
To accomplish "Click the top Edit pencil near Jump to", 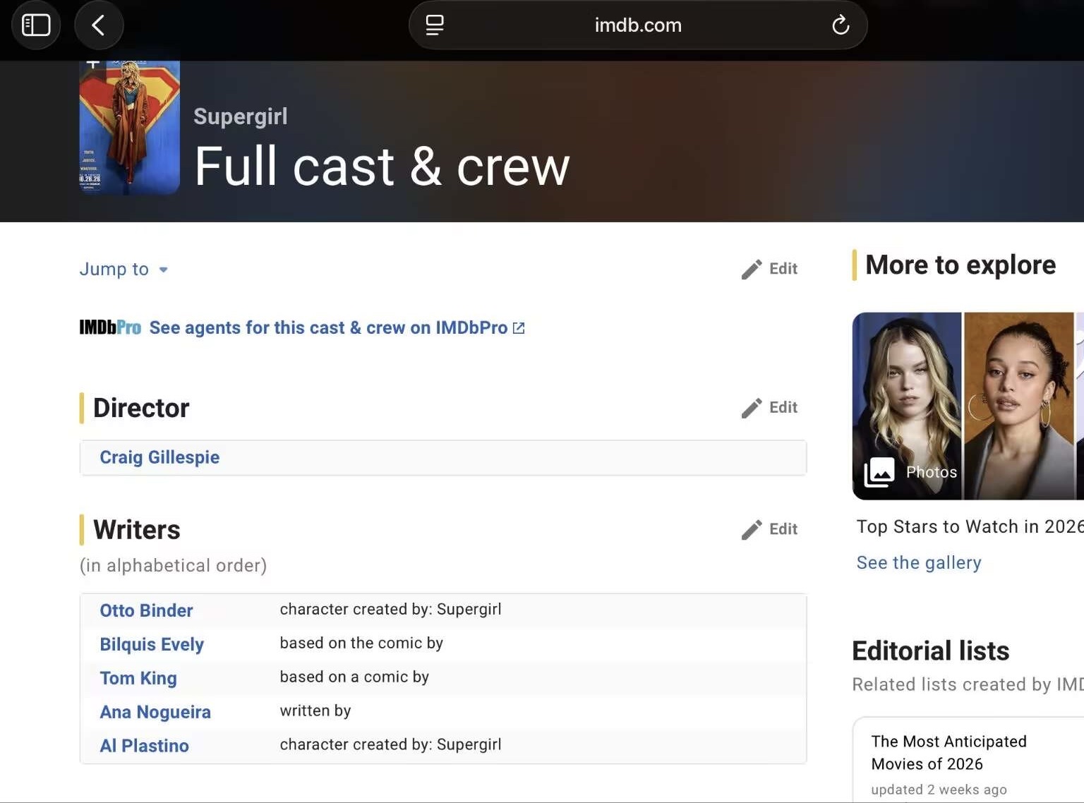I will point(752,269).
